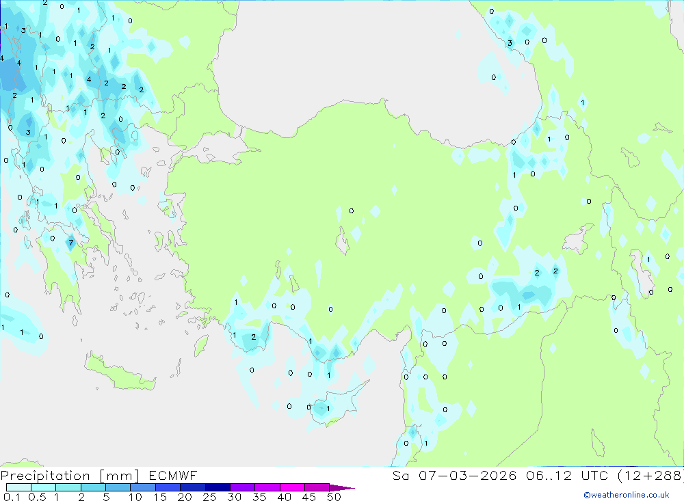Image resolution: width=684 pixels, height=501 pixels.
Task: Click the "35" legend value
Action: pos(259,497)
